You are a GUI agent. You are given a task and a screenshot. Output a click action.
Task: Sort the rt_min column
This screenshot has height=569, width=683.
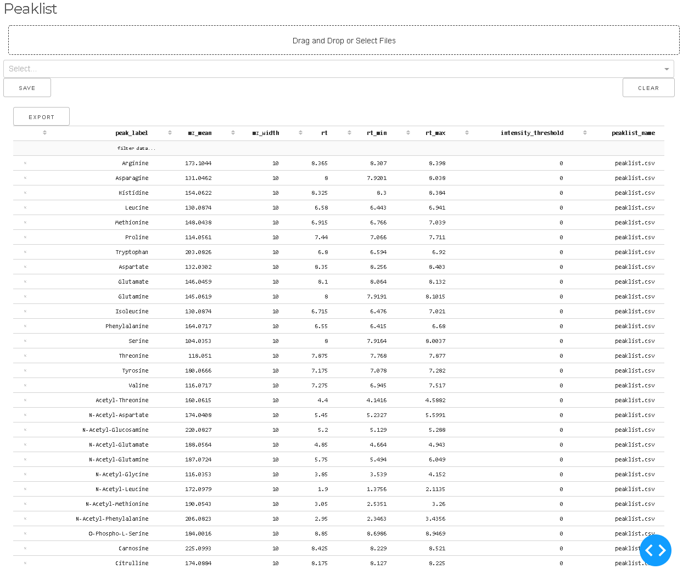pos(408,132)
